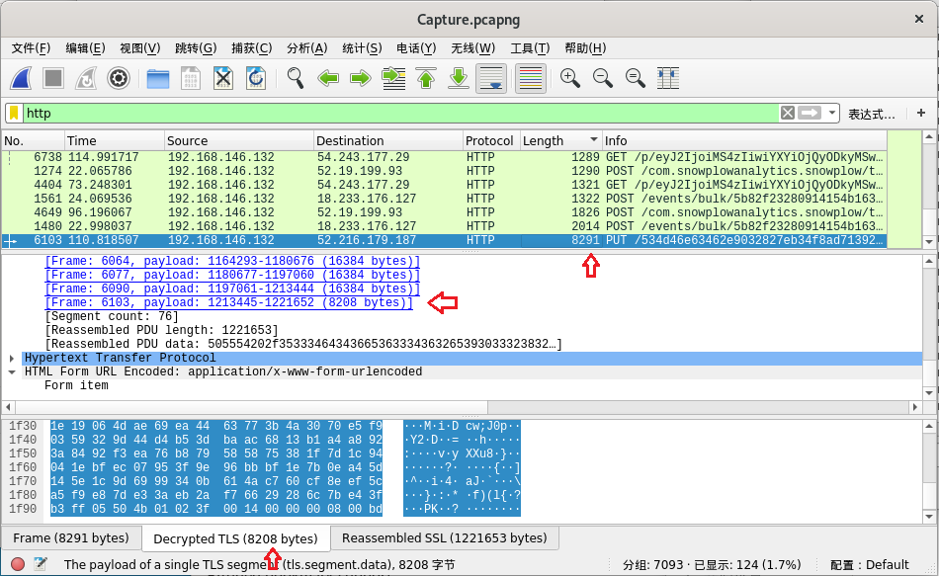
Task: Add a filter button with plus
Action: point(921,113)
